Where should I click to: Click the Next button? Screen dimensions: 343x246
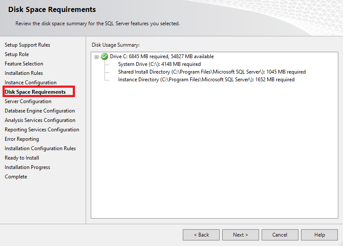coord(240,235)
